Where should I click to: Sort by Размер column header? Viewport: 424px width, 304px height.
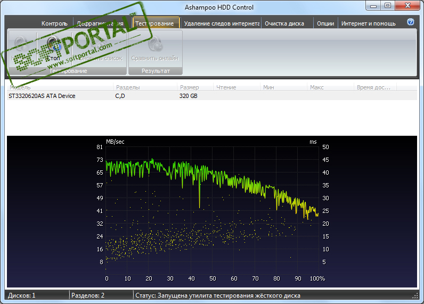[195, 87]
